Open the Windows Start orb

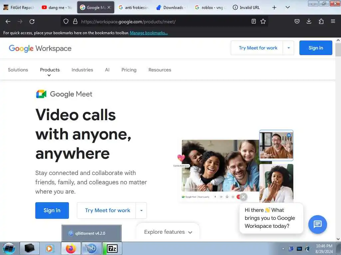click(9, 248)
